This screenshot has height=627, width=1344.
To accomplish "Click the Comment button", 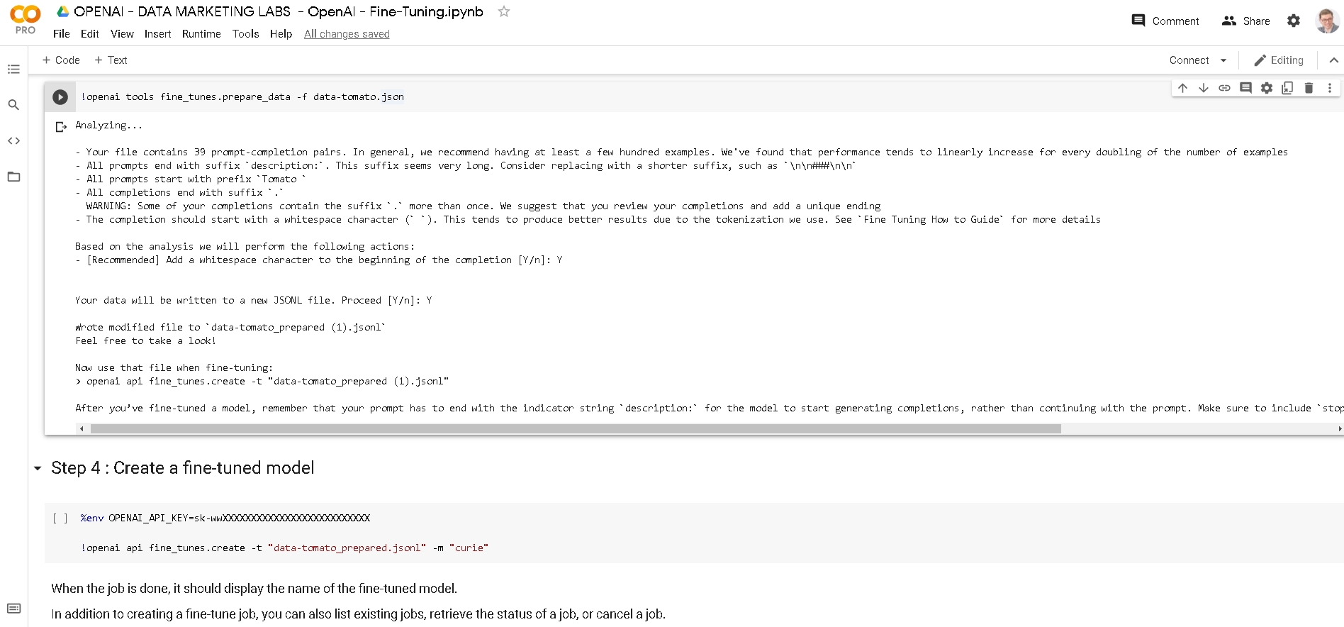I will (1165, 21).
